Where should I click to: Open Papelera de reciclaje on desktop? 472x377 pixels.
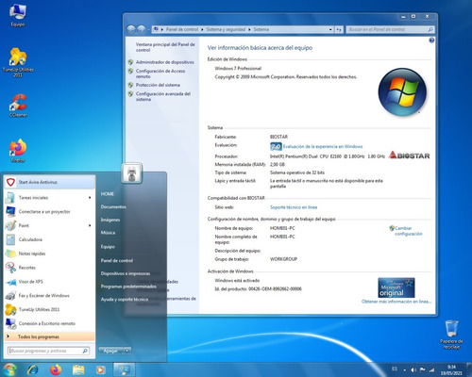451,335
